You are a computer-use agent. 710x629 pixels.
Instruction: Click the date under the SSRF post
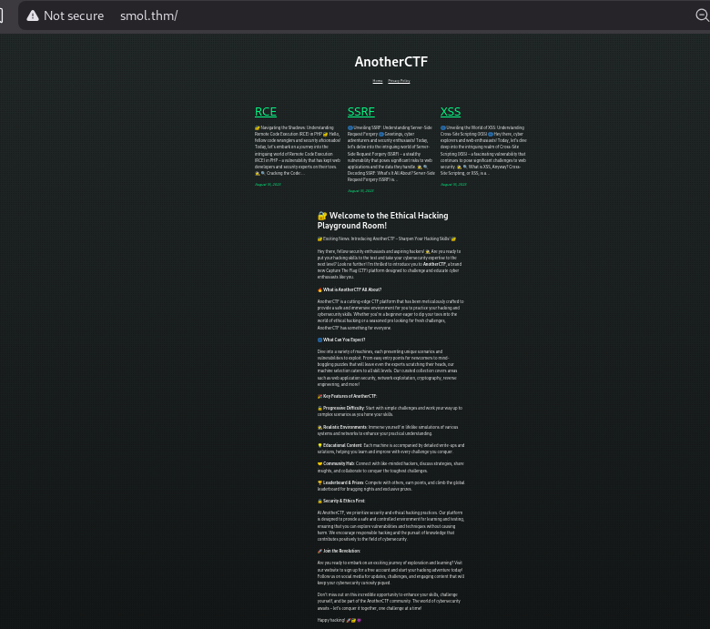[360, 190]
